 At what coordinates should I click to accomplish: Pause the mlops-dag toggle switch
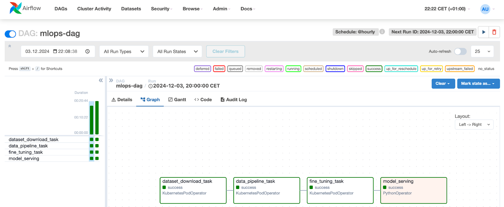click(x=10, y=34)
